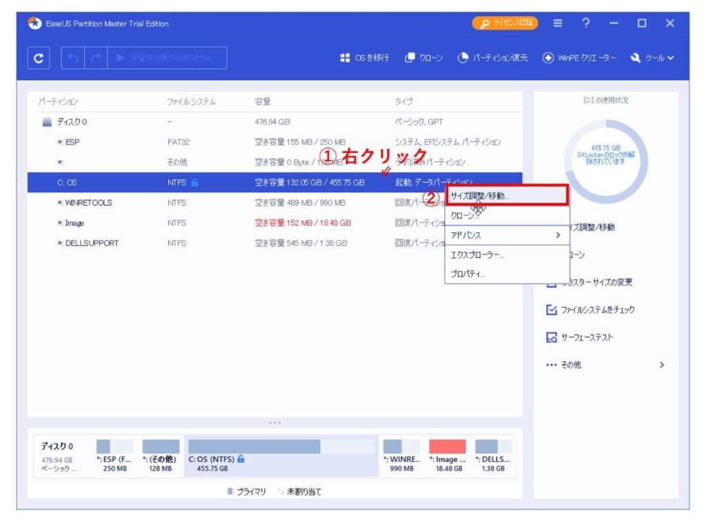Viewport: 706px width, 526px height.
Task: Select the DELLSUPPORT partition row
Action: [274, 243]
